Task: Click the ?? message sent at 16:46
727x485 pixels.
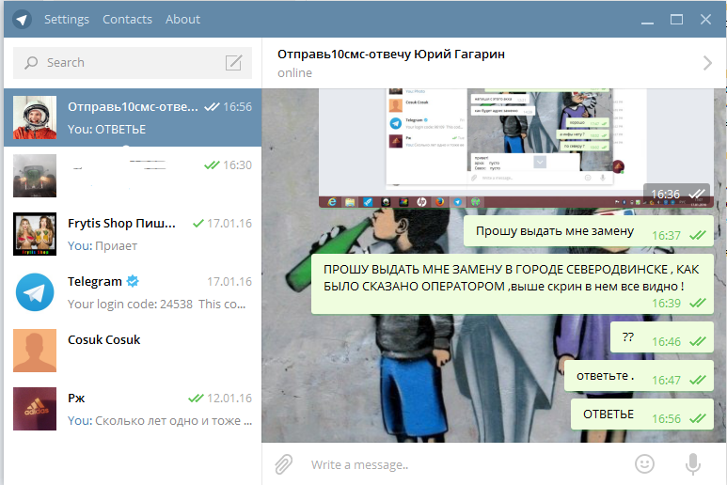Action: tap(661, 337)
